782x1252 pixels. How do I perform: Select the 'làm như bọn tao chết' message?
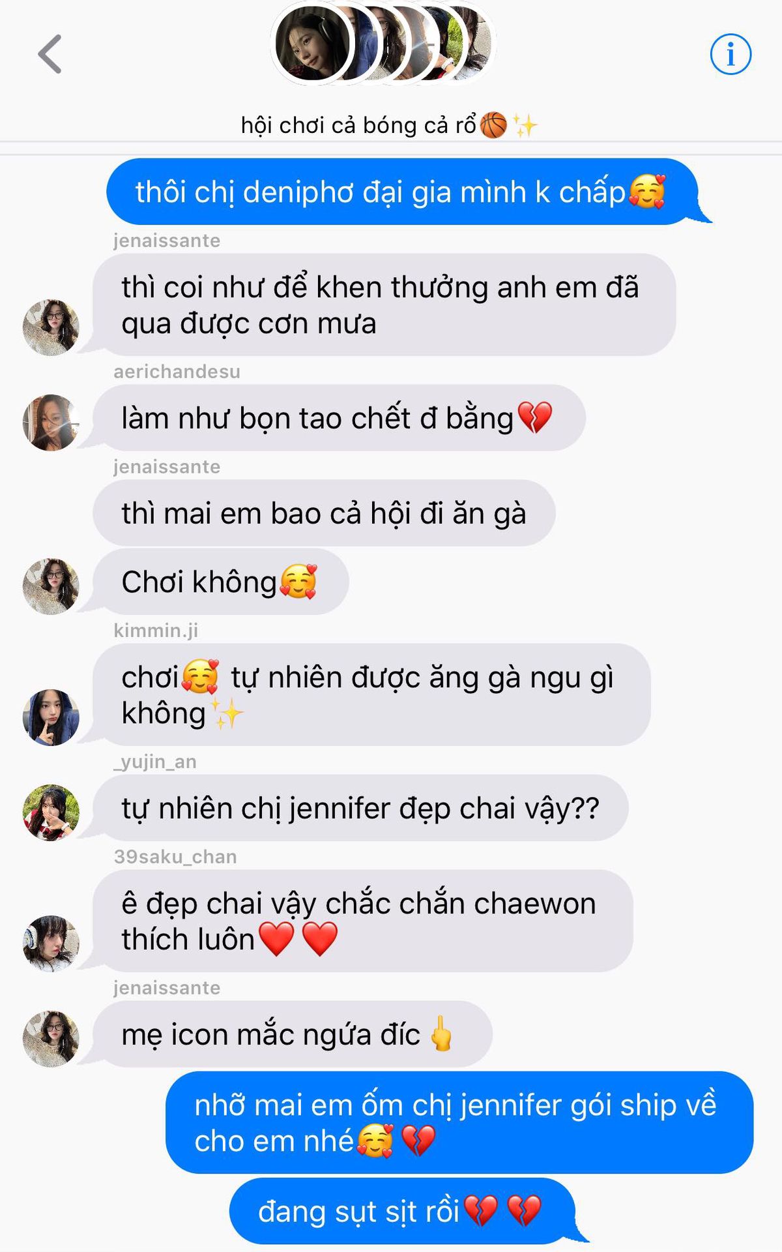pyautogui.click(x=339, y=418)
